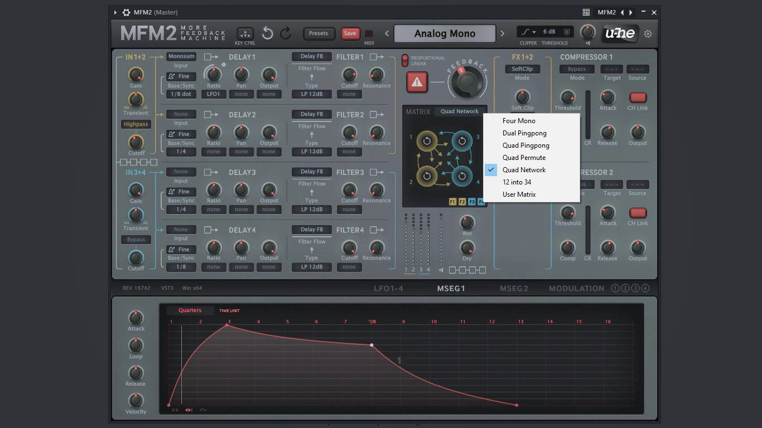Image resolution: width=762 pixels, height=428 pixels.
Task: Open the Quad Network matrix dropdown
Action: (459, 111)
